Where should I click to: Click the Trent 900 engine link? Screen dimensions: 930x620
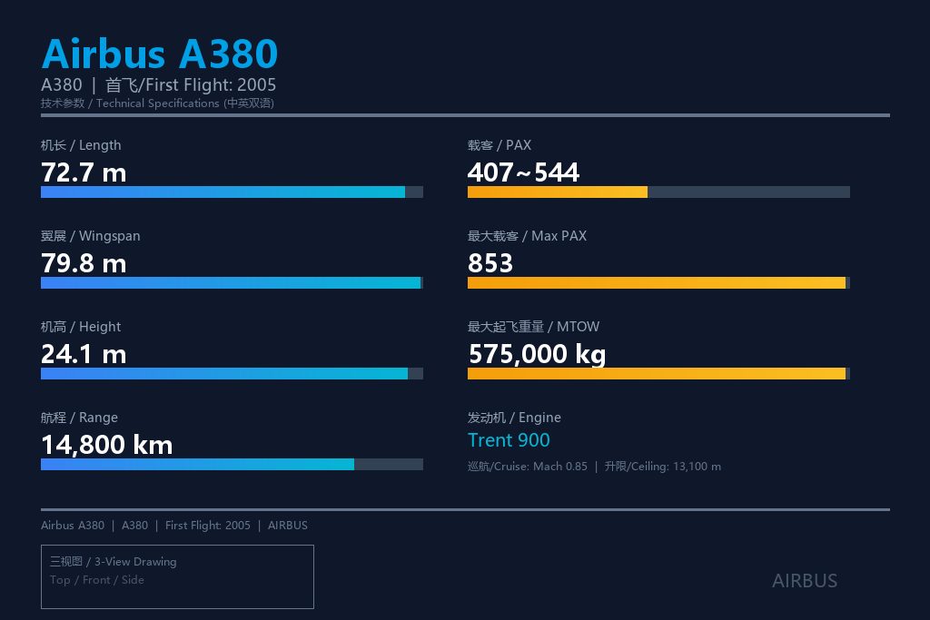[509, 440]
